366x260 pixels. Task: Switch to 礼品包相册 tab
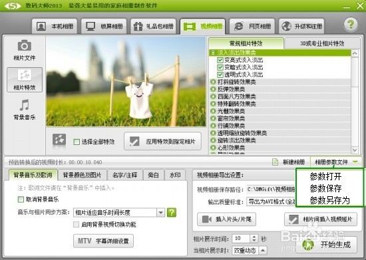tap(153, 26)
